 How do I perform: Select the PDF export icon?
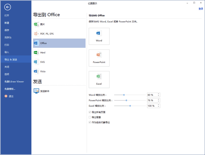36,34
